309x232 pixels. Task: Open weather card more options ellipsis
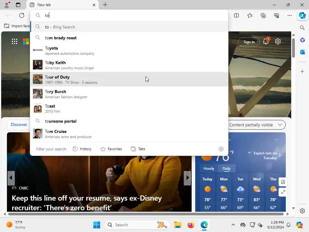point(277,140)
